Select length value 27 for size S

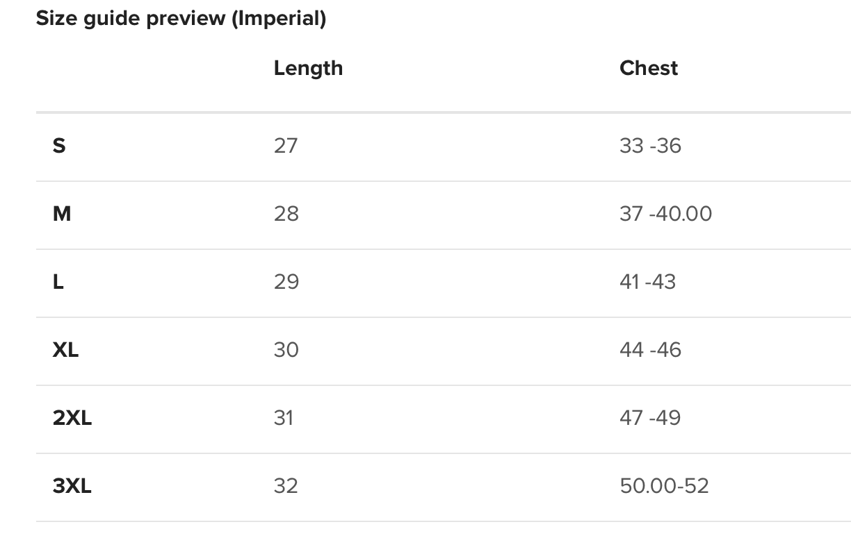click(x=286, y=146)
